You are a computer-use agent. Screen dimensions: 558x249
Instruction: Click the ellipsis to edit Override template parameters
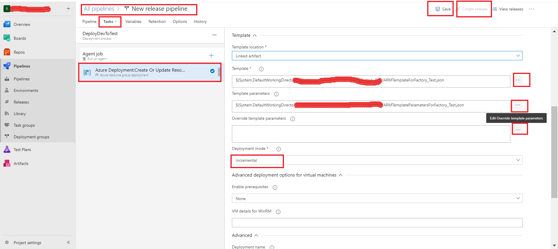(518, 130)
